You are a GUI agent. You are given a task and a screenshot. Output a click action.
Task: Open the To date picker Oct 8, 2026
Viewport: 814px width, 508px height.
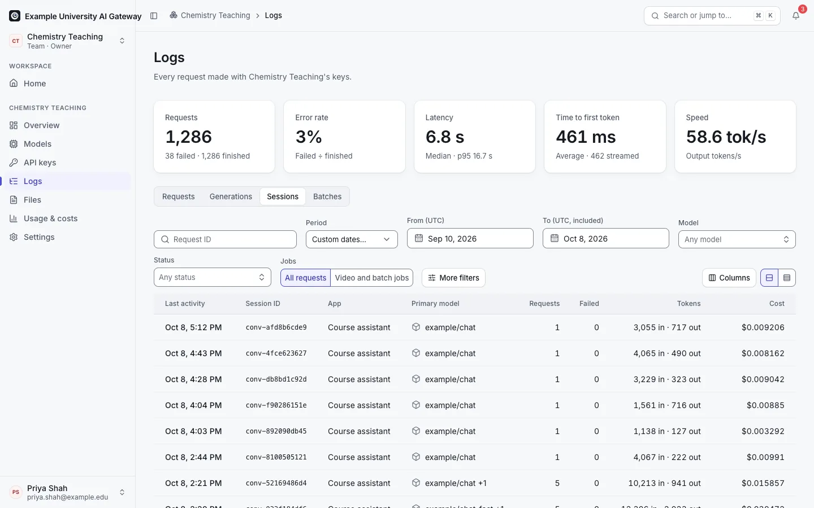606,238
